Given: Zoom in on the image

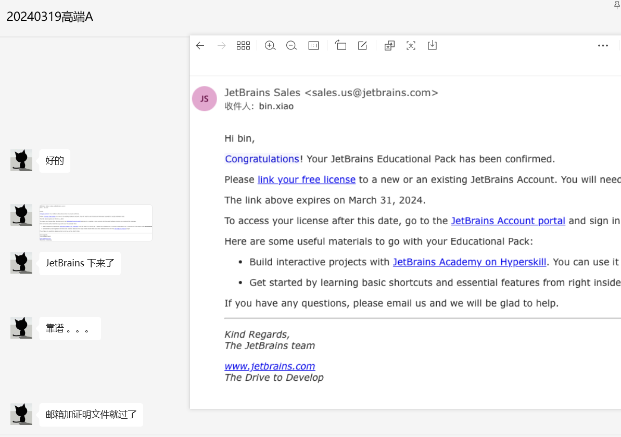Looking at the screenshot, I should [270, 46].
